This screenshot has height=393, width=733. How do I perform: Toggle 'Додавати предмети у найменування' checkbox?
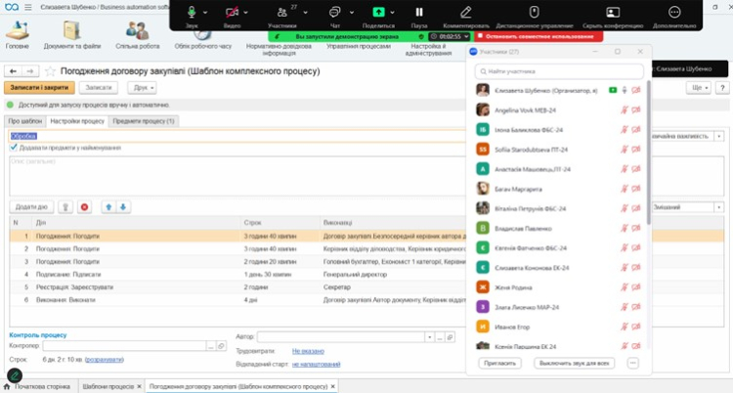[x=14, y=148]
